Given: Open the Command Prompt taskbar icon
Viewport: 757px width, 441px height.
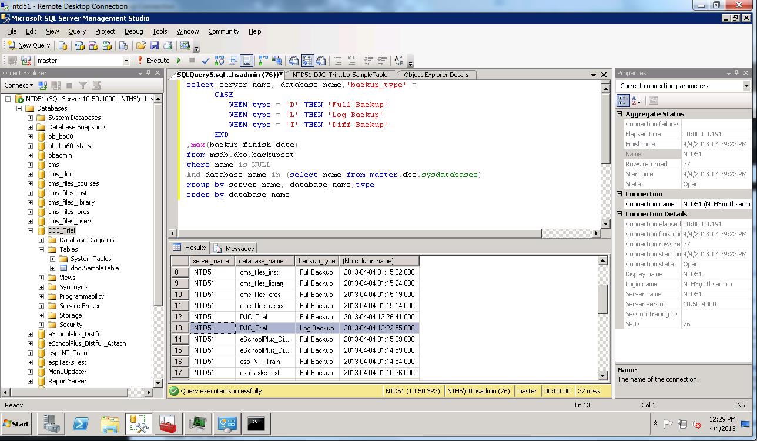Looking at the screenshot, I should (x=256, y=423).
